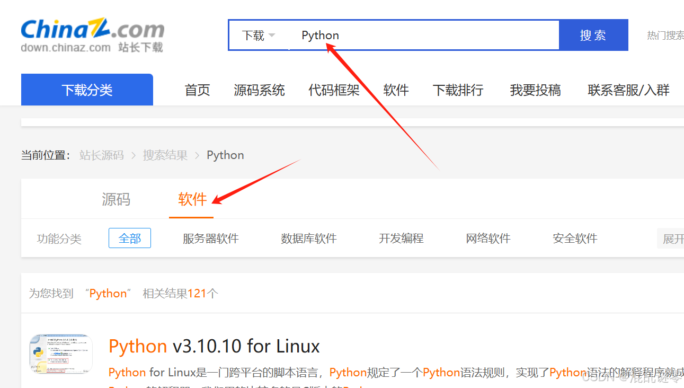Image resolution: width=684 pixels, height=388 pixels.
Task: Click the 功能分类 label
Action: tap(59, 239)
